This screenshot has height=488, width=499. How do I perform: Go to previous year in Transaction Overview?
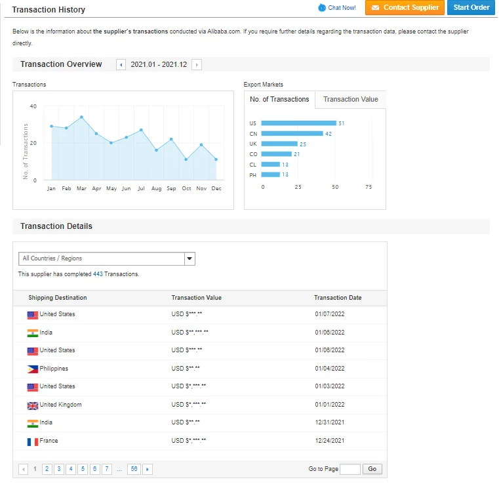[121, 65]
